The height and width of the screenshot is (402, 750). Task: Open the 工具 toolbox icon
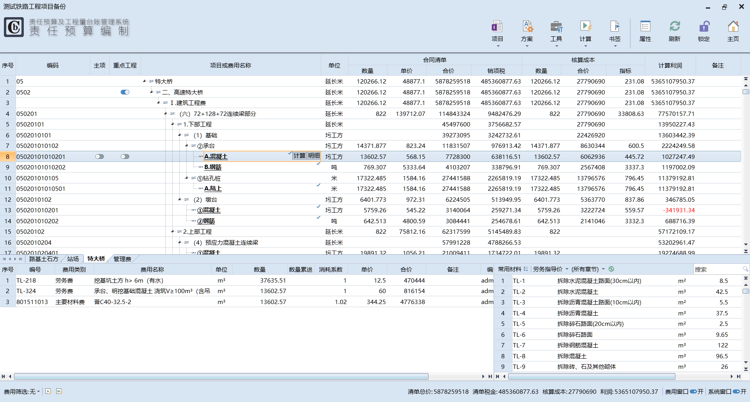556,31
